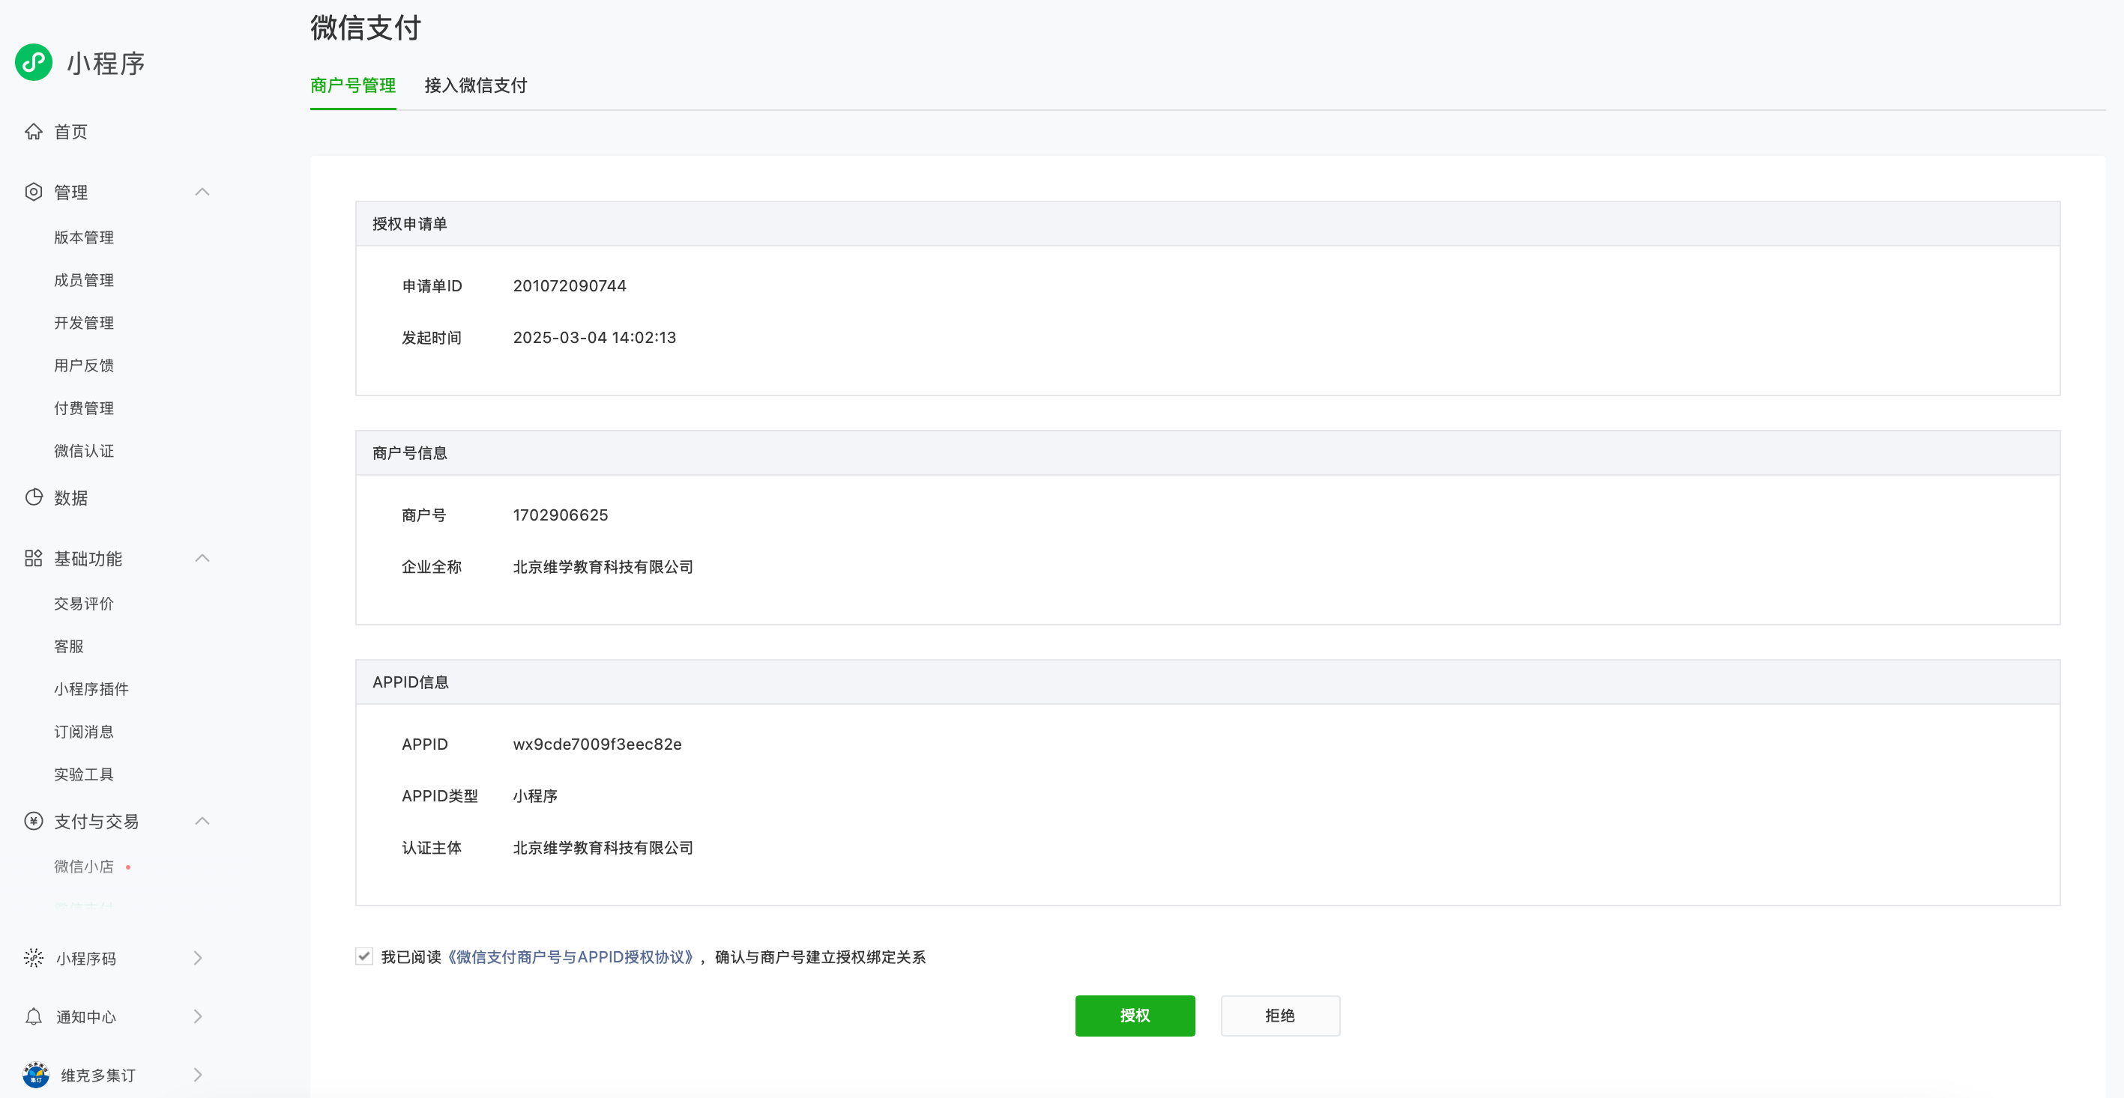Click the grid icon beside 基础功能
2124x1098 pixels.
[34, 559]
